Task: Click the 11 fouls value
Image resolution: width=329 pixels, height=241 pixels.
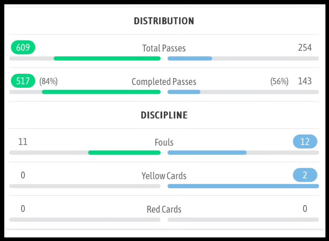Action: (23, 142)
